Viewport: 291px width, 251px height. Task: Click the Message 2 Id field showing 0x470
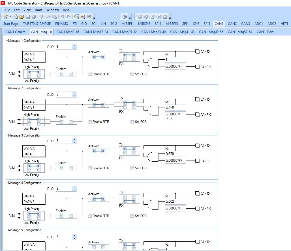point(175,107)
